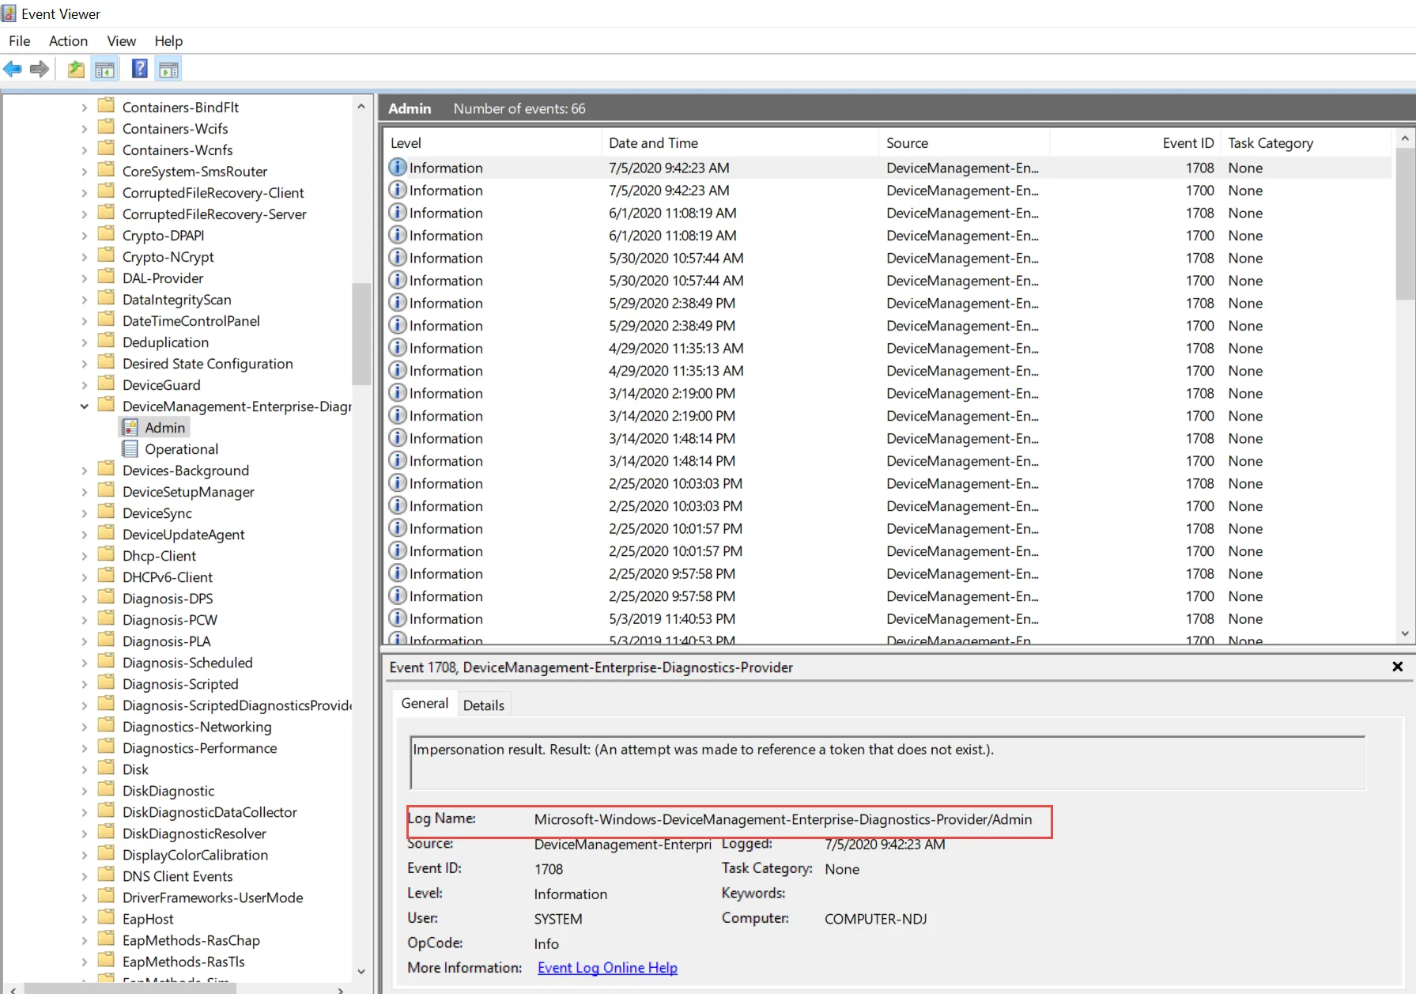Screen dimensions: 1416x994
Task: Switch to the Details tab
Action: coord(483,705)
